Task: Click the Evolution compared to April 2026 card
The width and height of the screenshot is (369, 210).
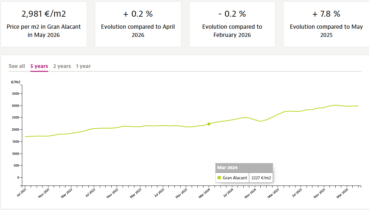Action: pyautogui.click(x=138, y=24)
